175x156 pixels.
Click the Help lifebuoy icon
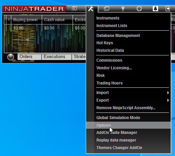coord(139,9)
